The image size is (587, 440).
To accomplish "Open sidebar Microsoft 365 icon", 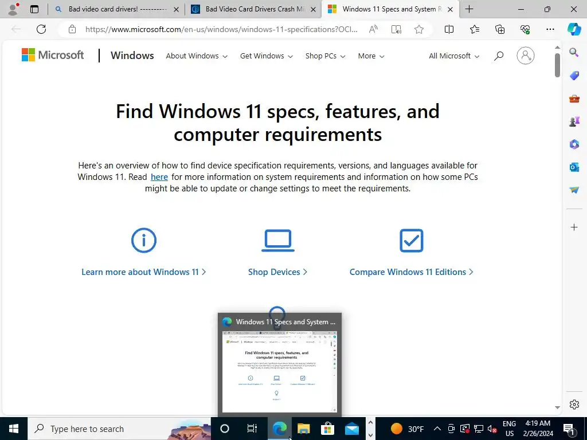I will (574, 144).
